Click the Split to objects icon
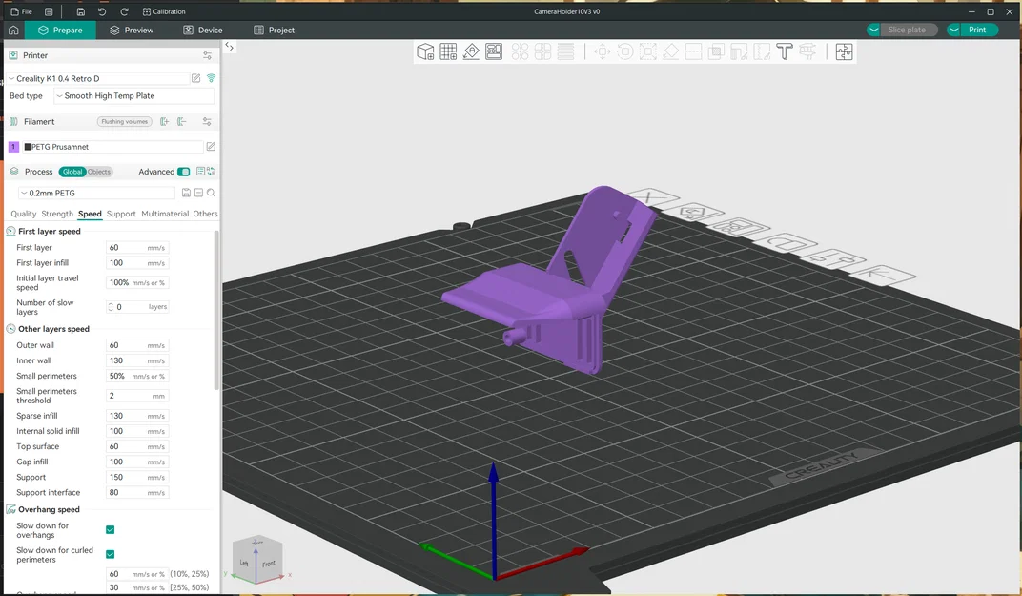This screenshot has height=596, width=1022. (521, 51)
